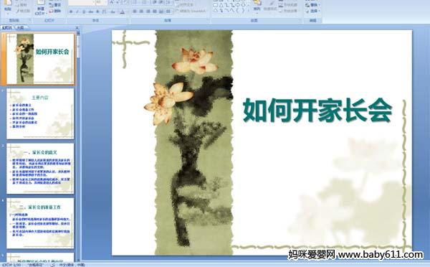The width and height of the screenshot is (430, 267).
Task: Click the Delete (删除) slide command
Action: [x=55, y=11]
